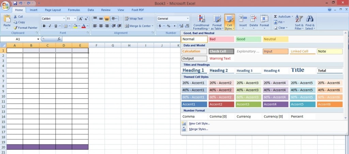Apply the Warning Text style
This screenshot has height=154, width=349.
click(221, 58)
